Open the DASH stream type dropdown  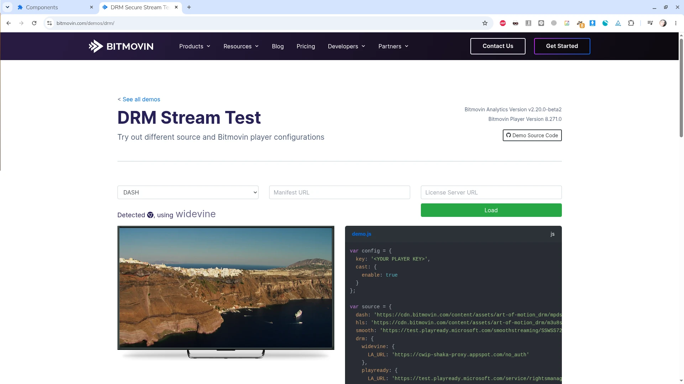188,192
